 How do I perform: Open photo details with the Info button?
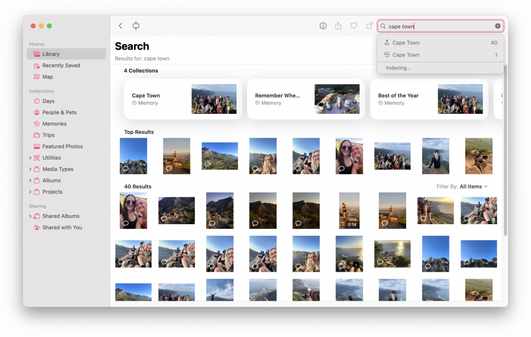coord(323,26)
